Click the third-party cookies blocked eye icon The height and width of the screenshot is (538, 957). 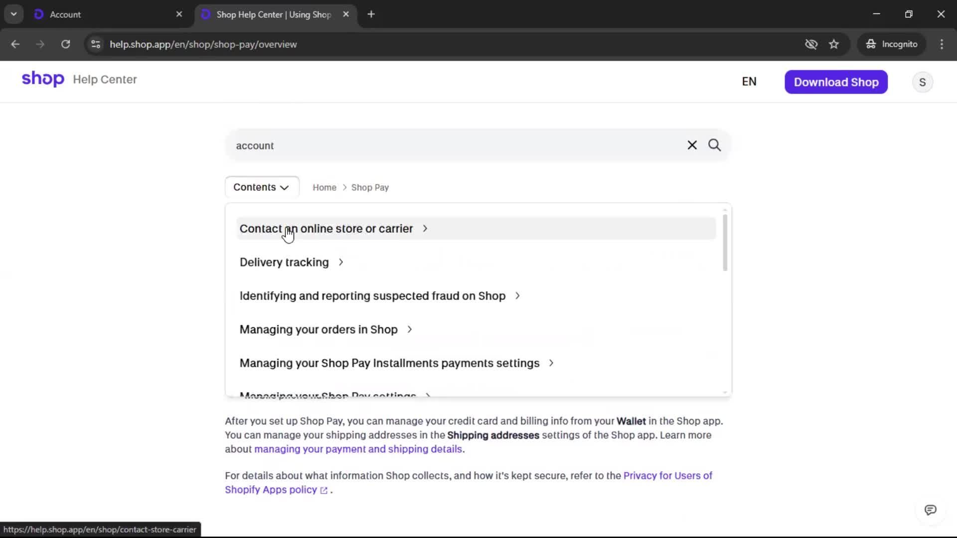tap(811, 44)
